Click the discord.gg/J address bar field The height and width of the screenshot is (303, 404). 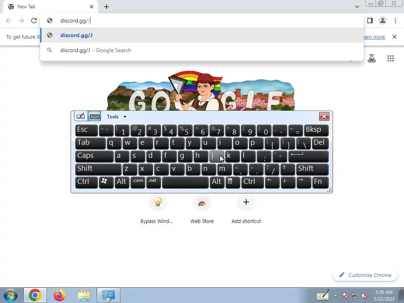pos(202,21)
